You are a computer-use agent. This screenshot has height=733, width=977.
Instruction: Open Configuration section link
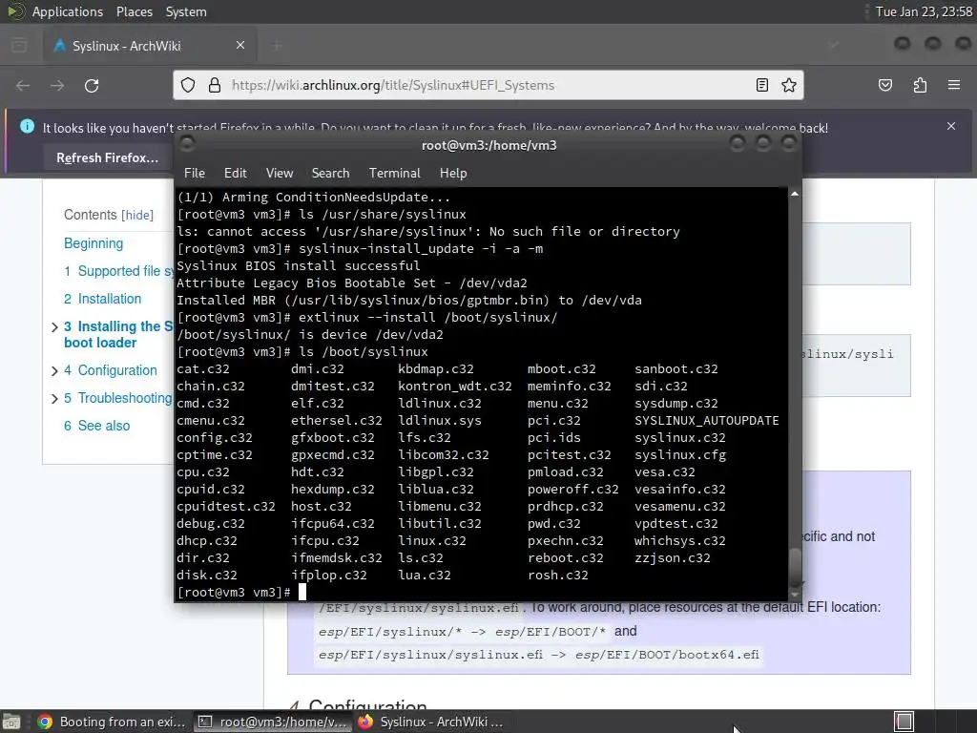[111, 370]
